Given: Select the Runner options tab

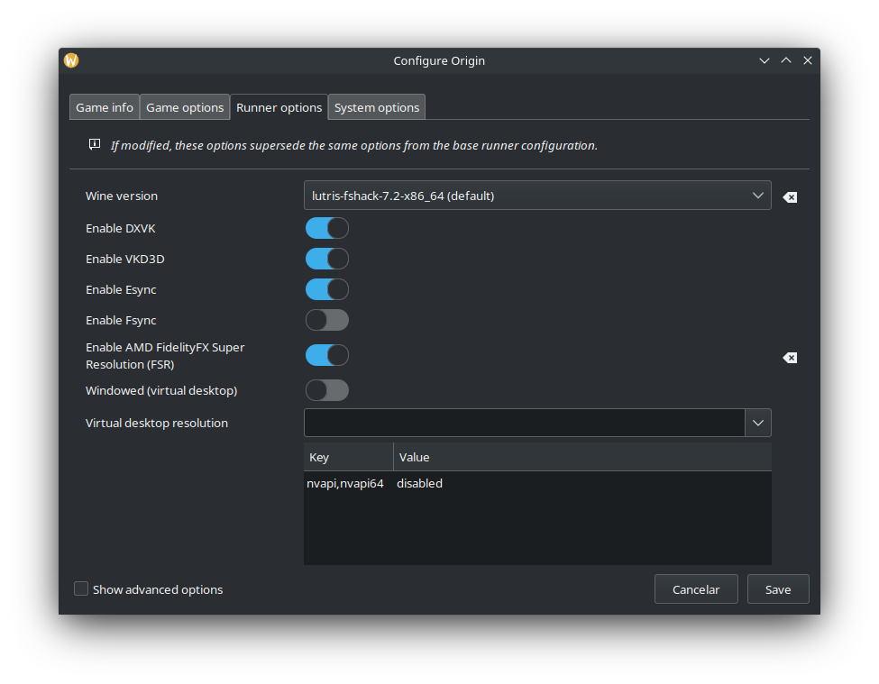Looking at the screenshot, I should pyautogui.click(x=279, y=107).
